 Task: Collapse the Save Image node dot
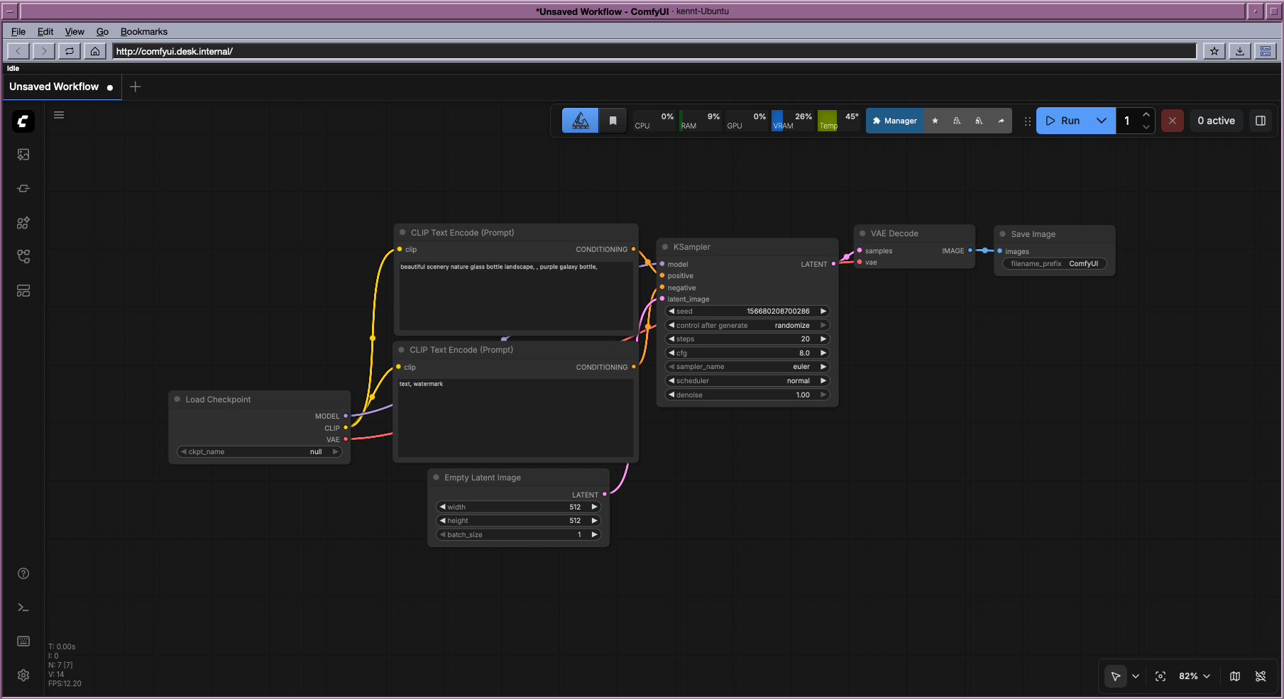(x=1003, y=234)
